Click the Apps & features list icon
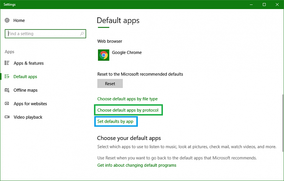Viewport: 284px width, 181px height. coord(7,63)
